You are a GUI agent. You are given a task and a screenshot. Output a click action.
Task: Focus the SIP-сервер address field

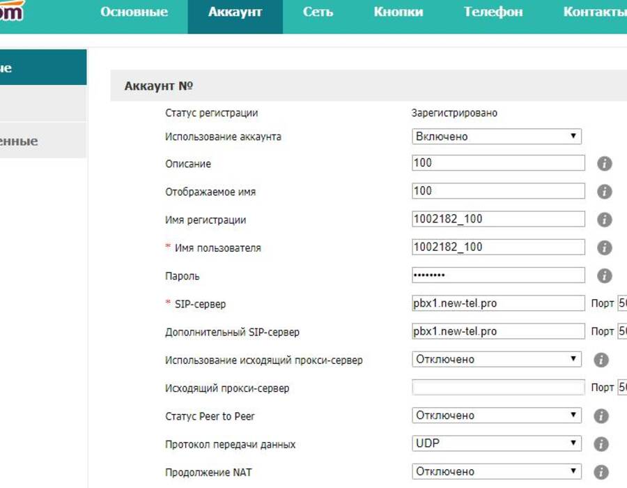click(x=498, y=303)
